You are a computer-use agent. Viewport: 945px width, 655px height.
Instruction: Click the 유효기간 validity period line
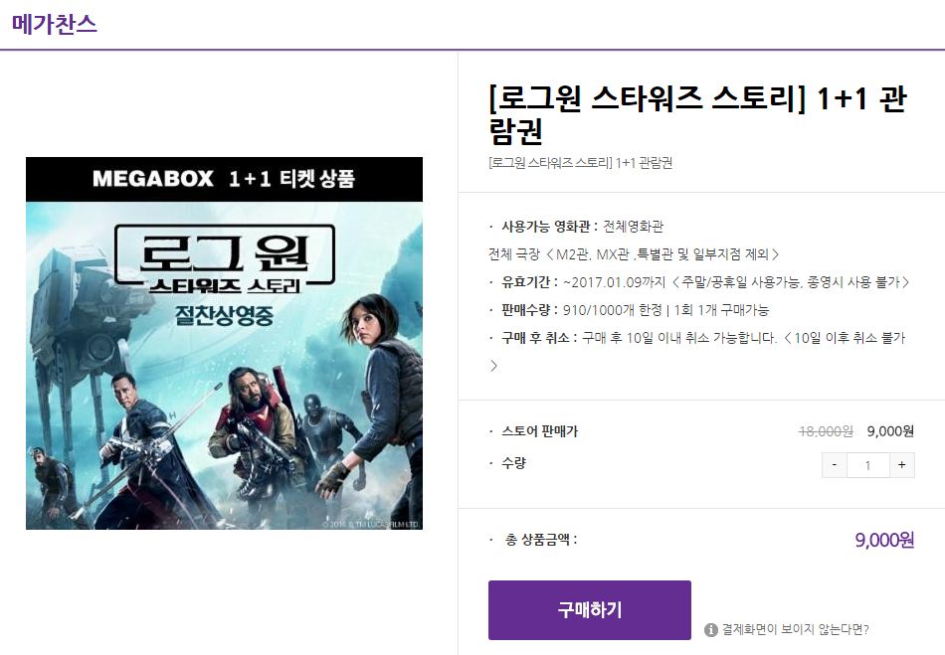(699, 281)
